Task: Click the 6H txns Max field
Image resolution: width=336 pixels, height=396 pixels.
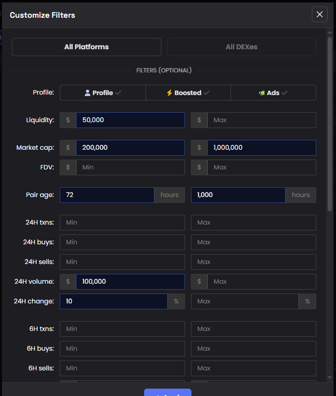Action: tap(254, 329)
